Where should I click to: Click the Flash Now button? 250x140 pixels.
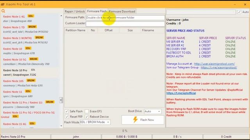coord(143,120)
